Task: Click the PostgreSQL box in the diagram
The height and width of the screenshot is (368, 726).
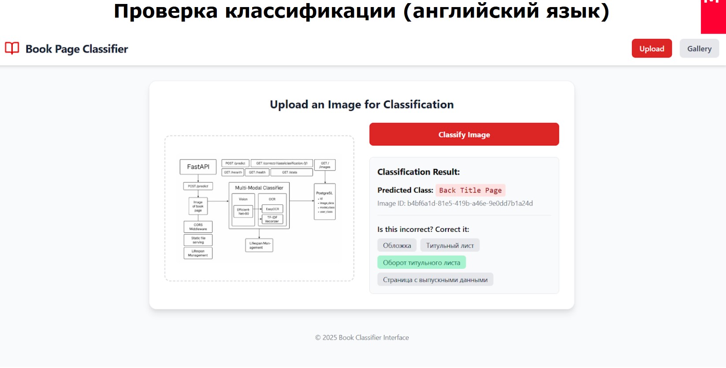Action: 325,202
